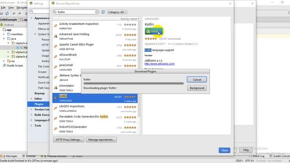Select Apache Camel IDEA Plugin row

point(95,47)
